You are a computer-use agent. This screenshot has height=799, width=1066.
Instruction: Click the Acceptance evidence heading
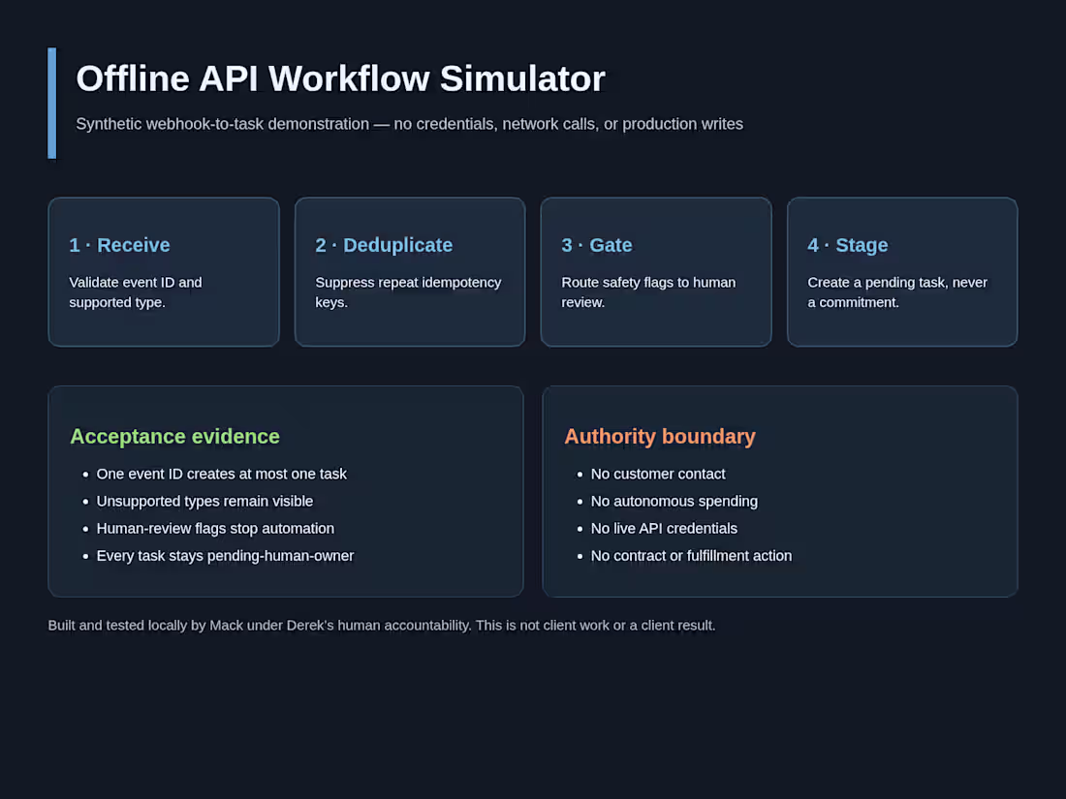(174, 436)
